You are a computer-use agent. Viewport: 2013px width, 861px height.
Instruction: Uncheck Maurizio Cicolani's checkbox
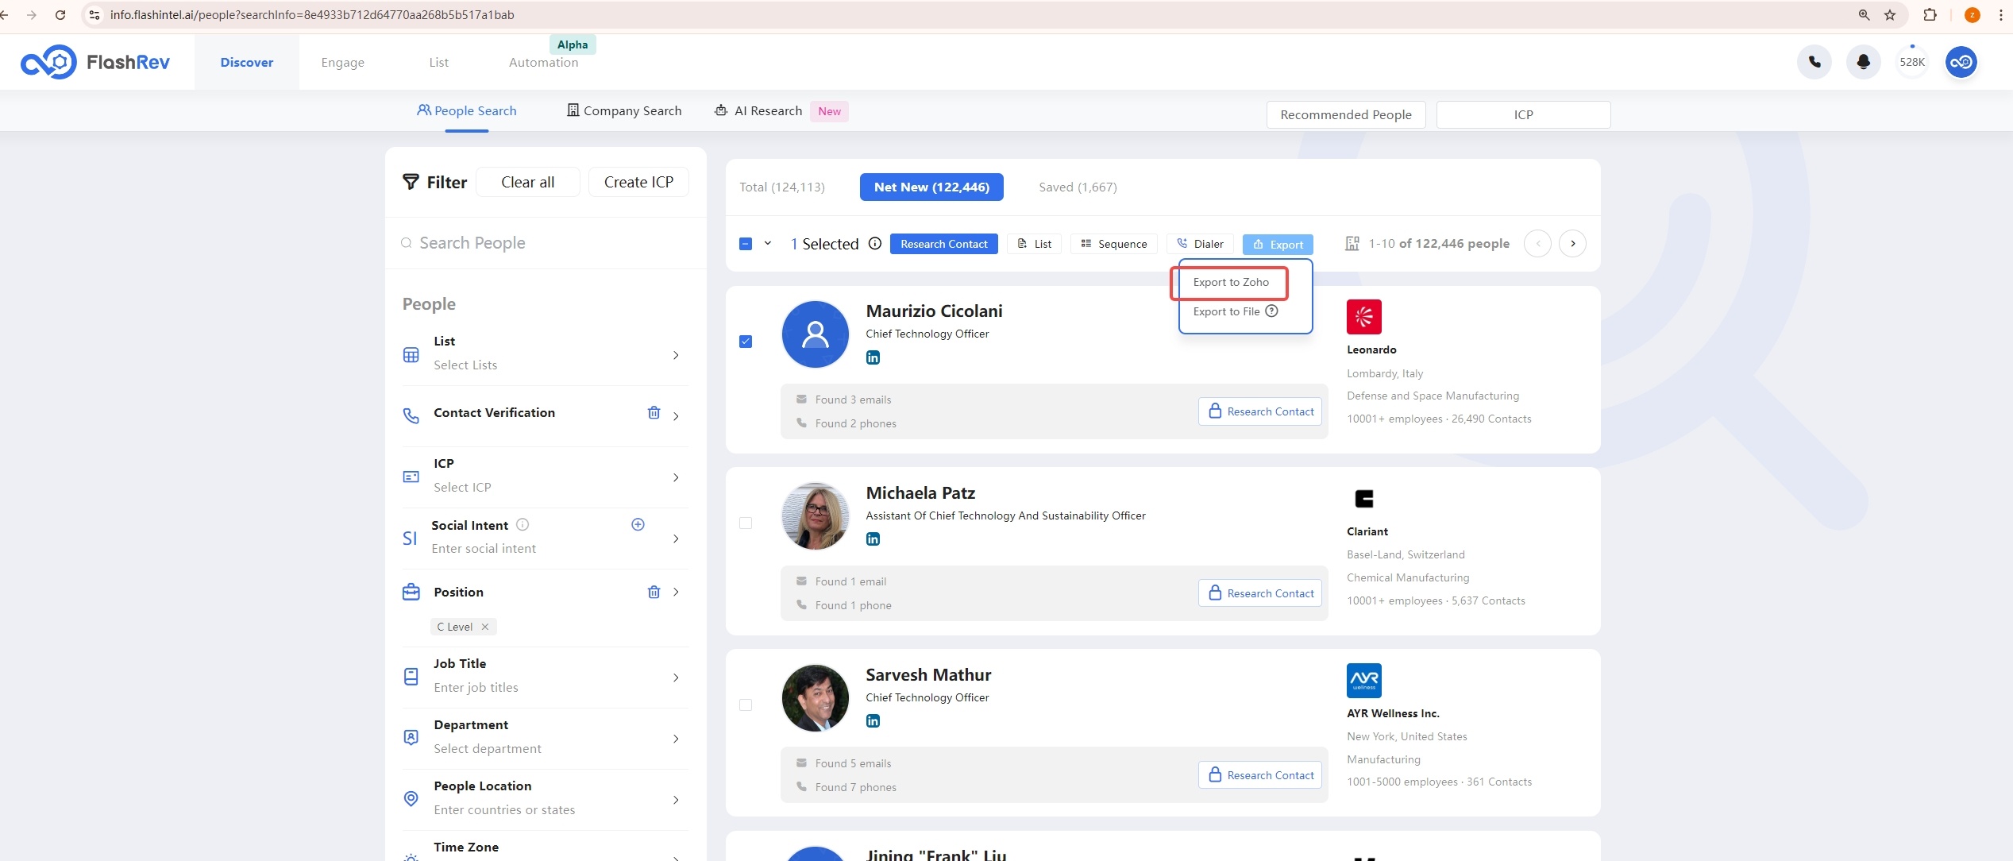pyautogui.click(x=746, y=342)
